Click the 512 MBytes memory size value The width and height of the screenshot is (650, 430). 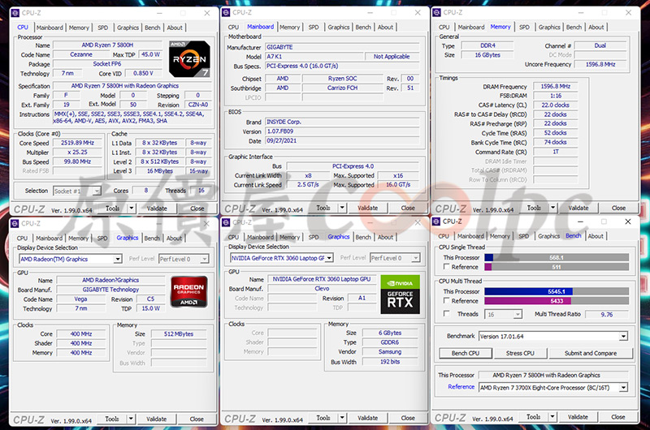pos(179,333)
